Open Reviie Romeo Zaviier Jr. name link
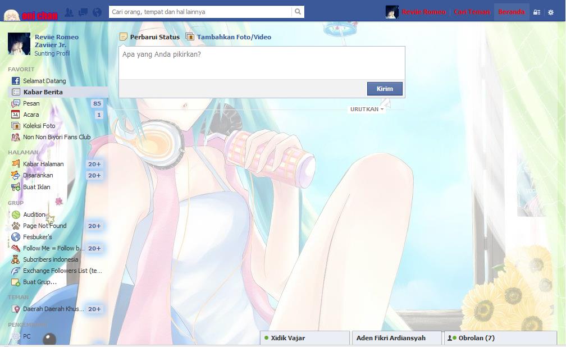The width and height of the screenshot is (566, 347). pos(56,41)
